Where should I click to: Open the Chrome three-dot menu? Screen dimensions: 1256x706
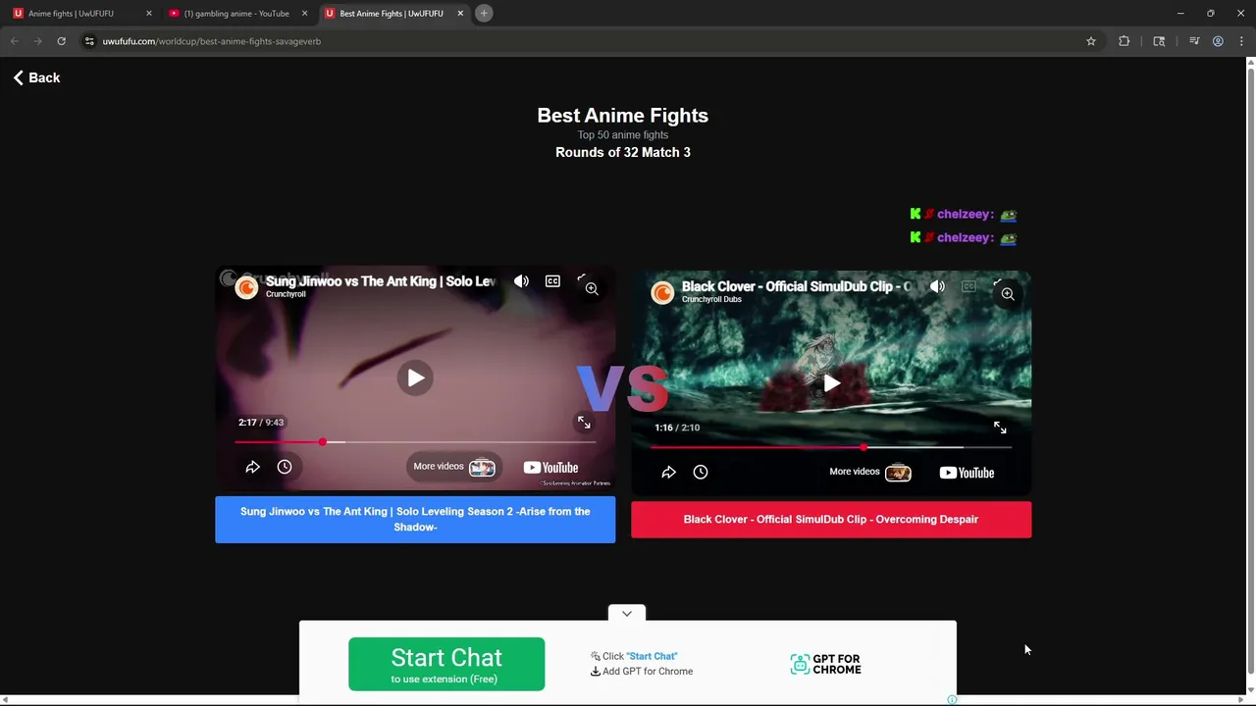[x=1241, y=41]
